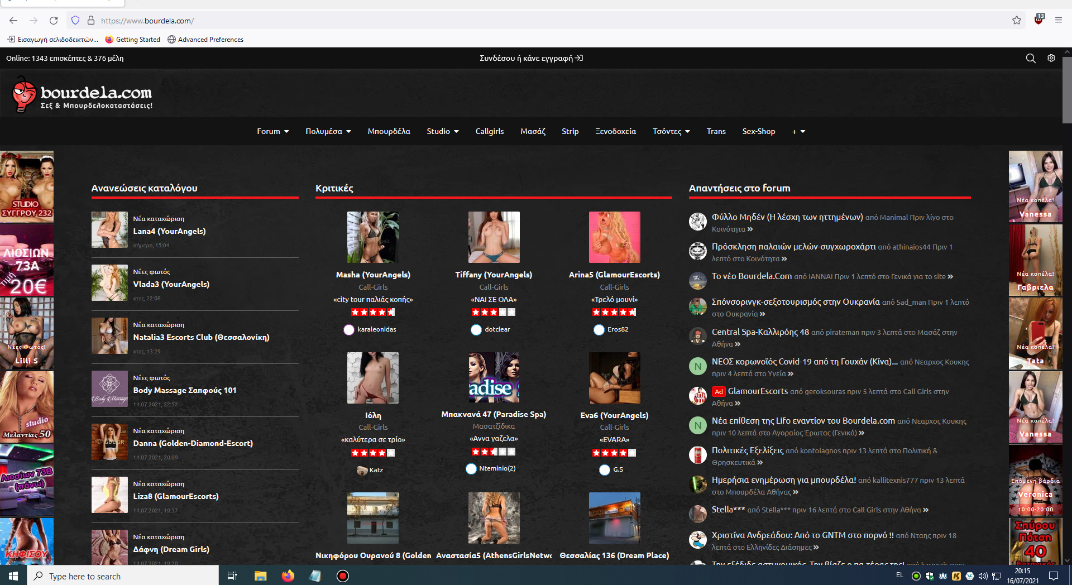Launch File Explorer from the taskbar

coord(260,576)
